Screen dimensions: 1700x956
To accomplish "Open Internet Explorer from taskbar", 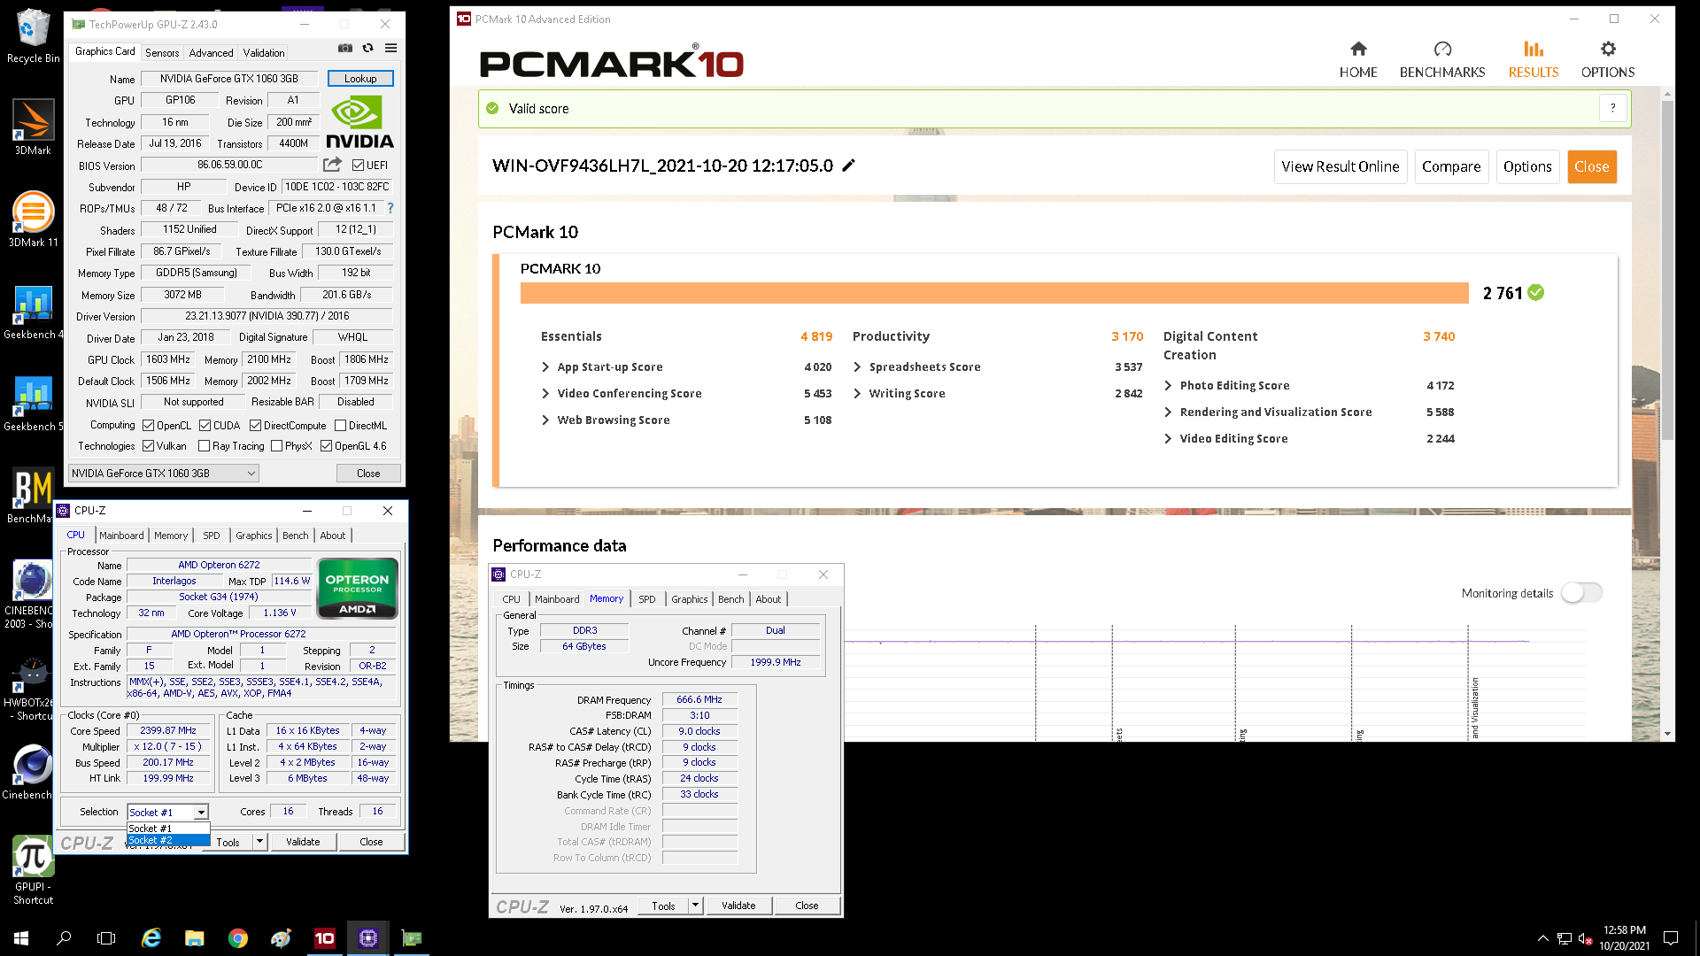I will coord(151,938).
